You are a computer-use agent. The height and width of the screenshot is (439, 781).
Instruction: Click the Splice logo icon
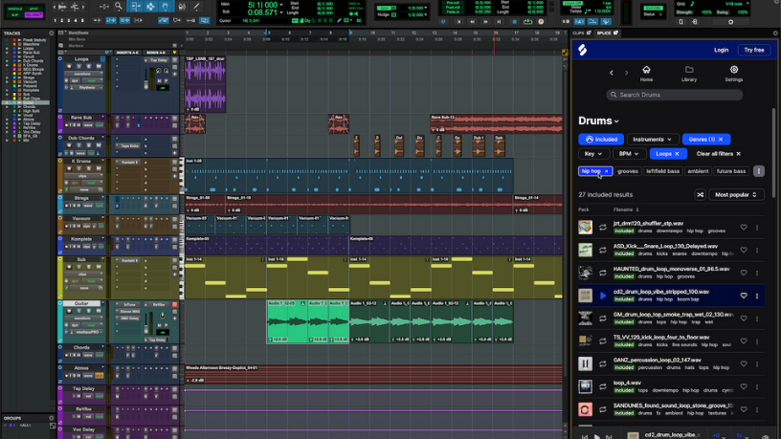582,50
